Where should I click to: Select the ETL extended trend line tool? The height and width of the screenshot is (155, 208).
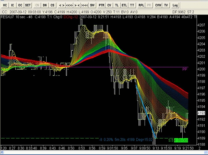(124, 5)
